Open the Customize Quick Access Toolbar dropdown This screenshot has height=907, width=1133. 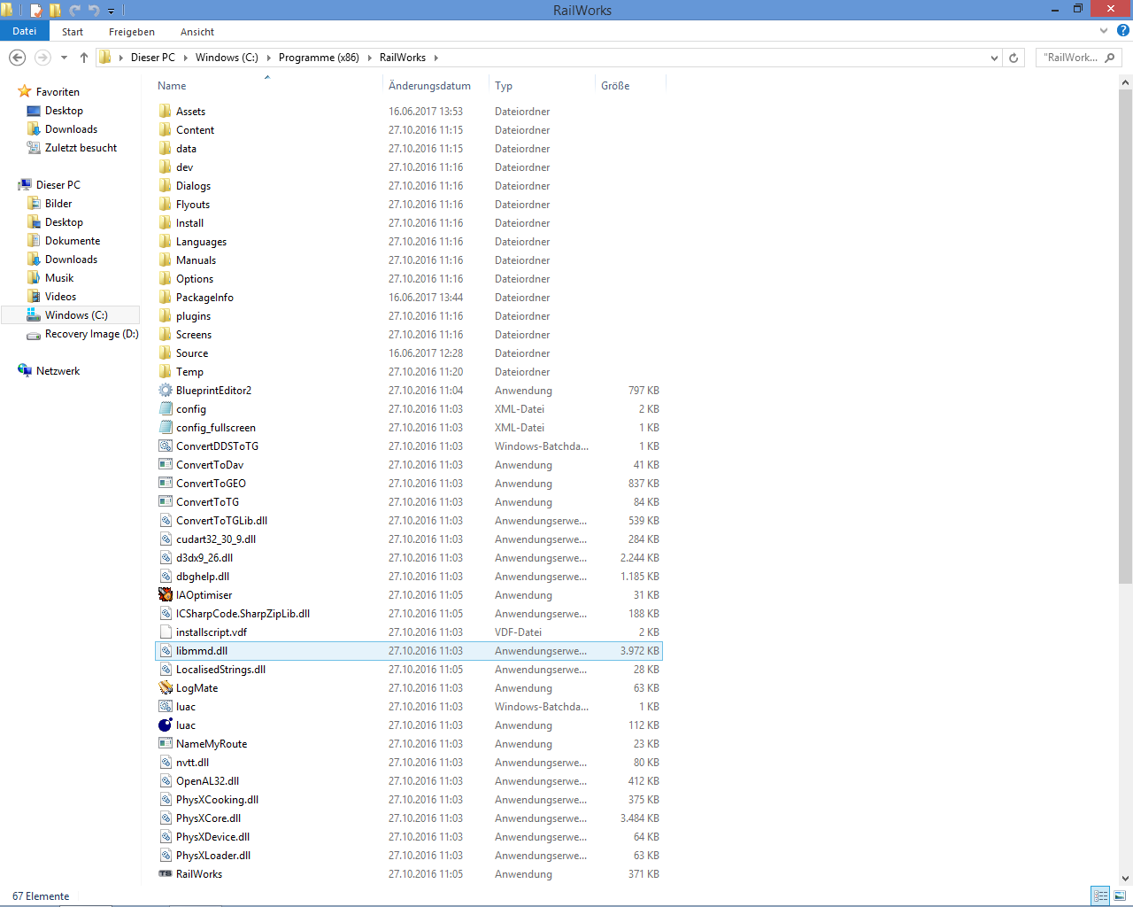click(112, 12)
